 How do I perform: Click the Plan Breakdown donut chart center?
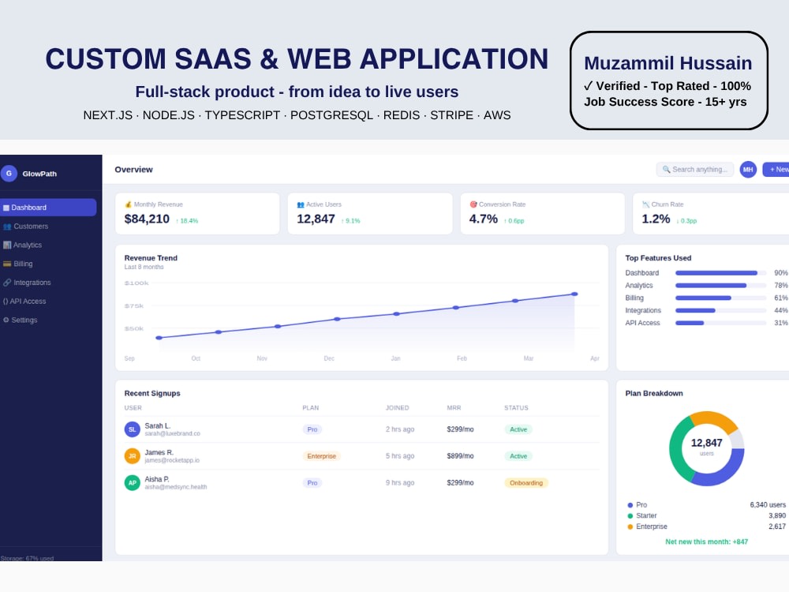coord(706,448)
